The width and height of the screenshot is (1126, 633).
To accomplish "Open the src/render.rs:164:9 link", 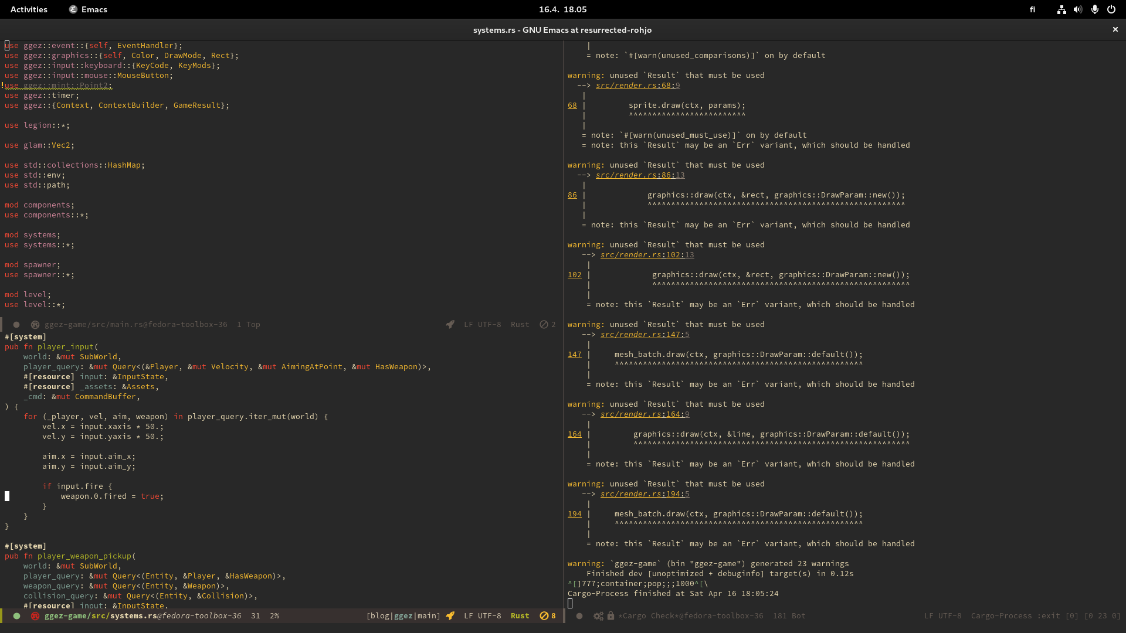I will pos(645,414).
